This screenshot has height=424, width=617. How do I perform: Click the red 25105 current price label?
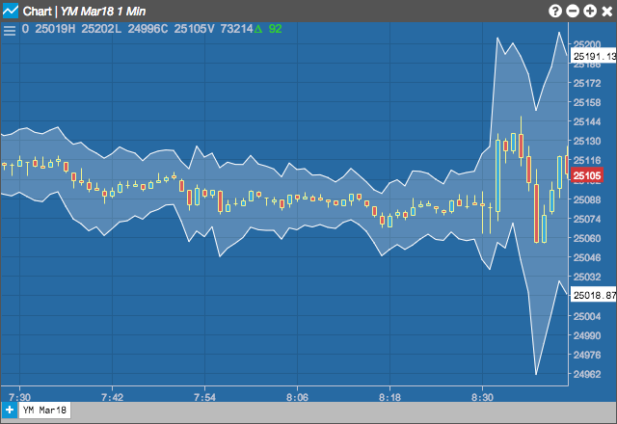click(x=587, y=175)
